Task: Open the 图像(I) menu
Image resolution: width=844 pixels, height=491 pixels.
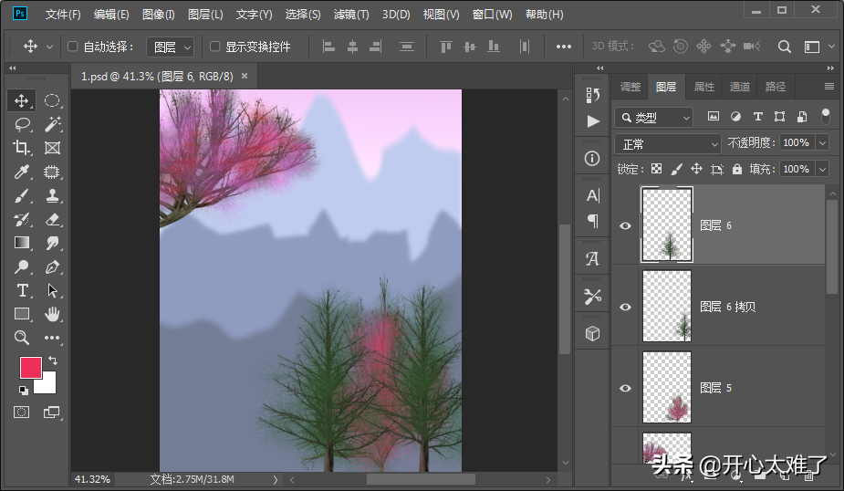Action: click(x=158, y=15)
